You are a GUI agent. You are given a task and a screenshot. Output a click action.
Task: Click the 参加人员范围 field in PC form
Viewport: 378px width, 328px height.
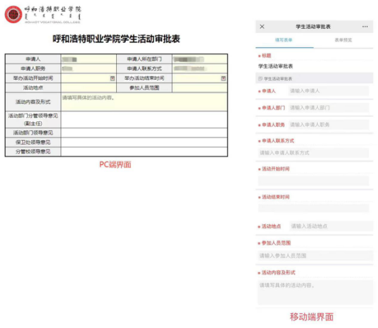[x=200, y=87]
